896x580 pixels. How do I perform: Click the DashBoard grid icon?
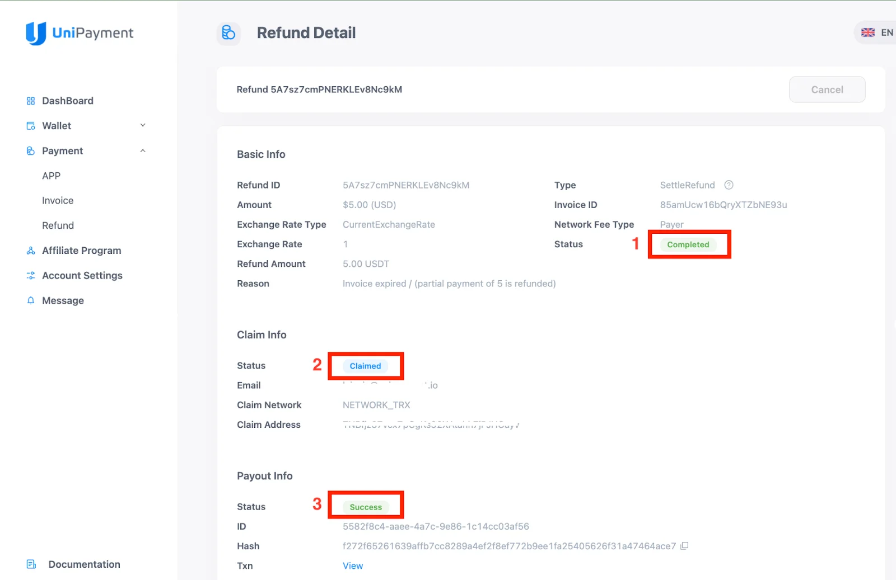[30, 101]
